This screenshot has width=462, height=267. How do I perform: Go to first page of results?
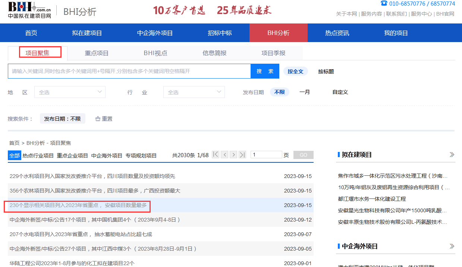[x=216, y=155]
